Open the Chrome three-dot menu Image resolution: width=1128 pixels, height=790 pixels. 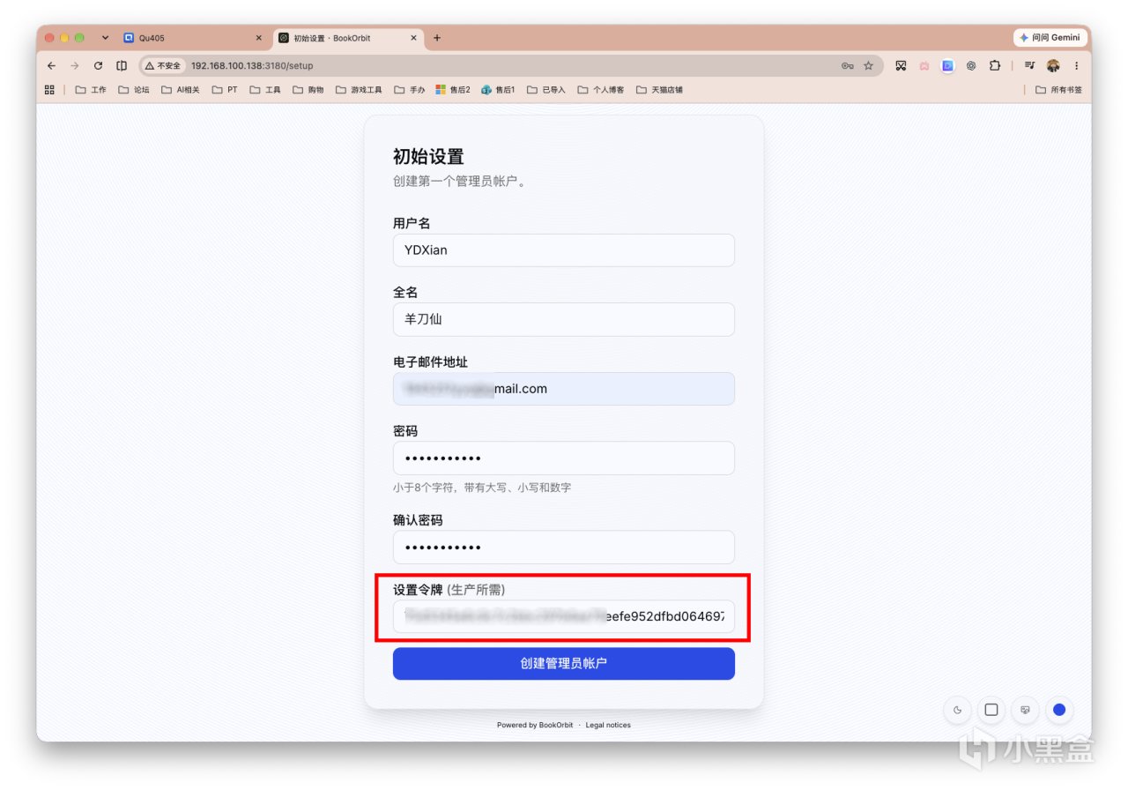click(x=1076, y=65)
